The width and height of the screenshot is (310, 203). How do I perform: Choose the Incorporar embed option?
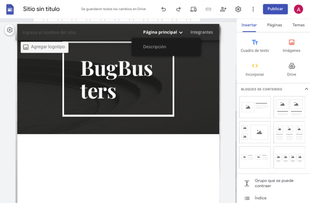tap(255, 69)
